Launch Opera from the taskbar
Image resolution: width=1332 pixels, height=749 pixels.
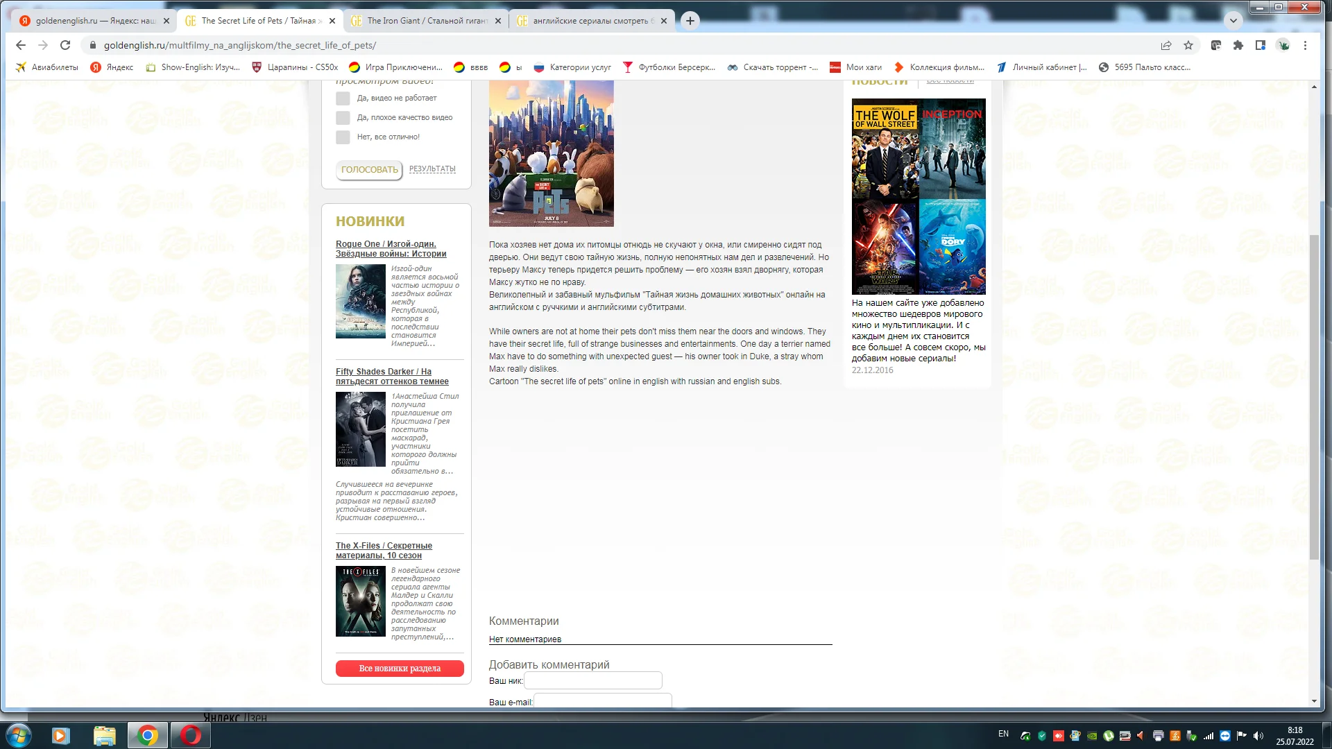[x=190, y=735]
